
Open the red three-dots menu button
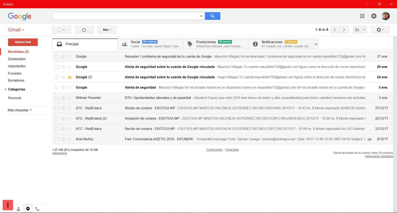(8, 205)
